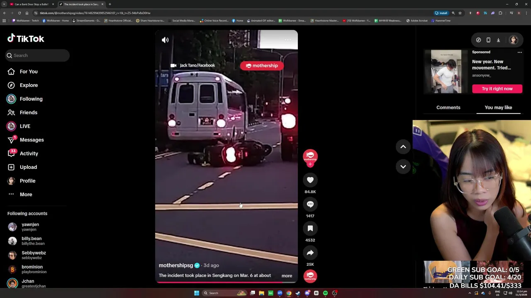Click the Install app button in the address bar
The width and height of the screenshot is (531, 298).
441,13
